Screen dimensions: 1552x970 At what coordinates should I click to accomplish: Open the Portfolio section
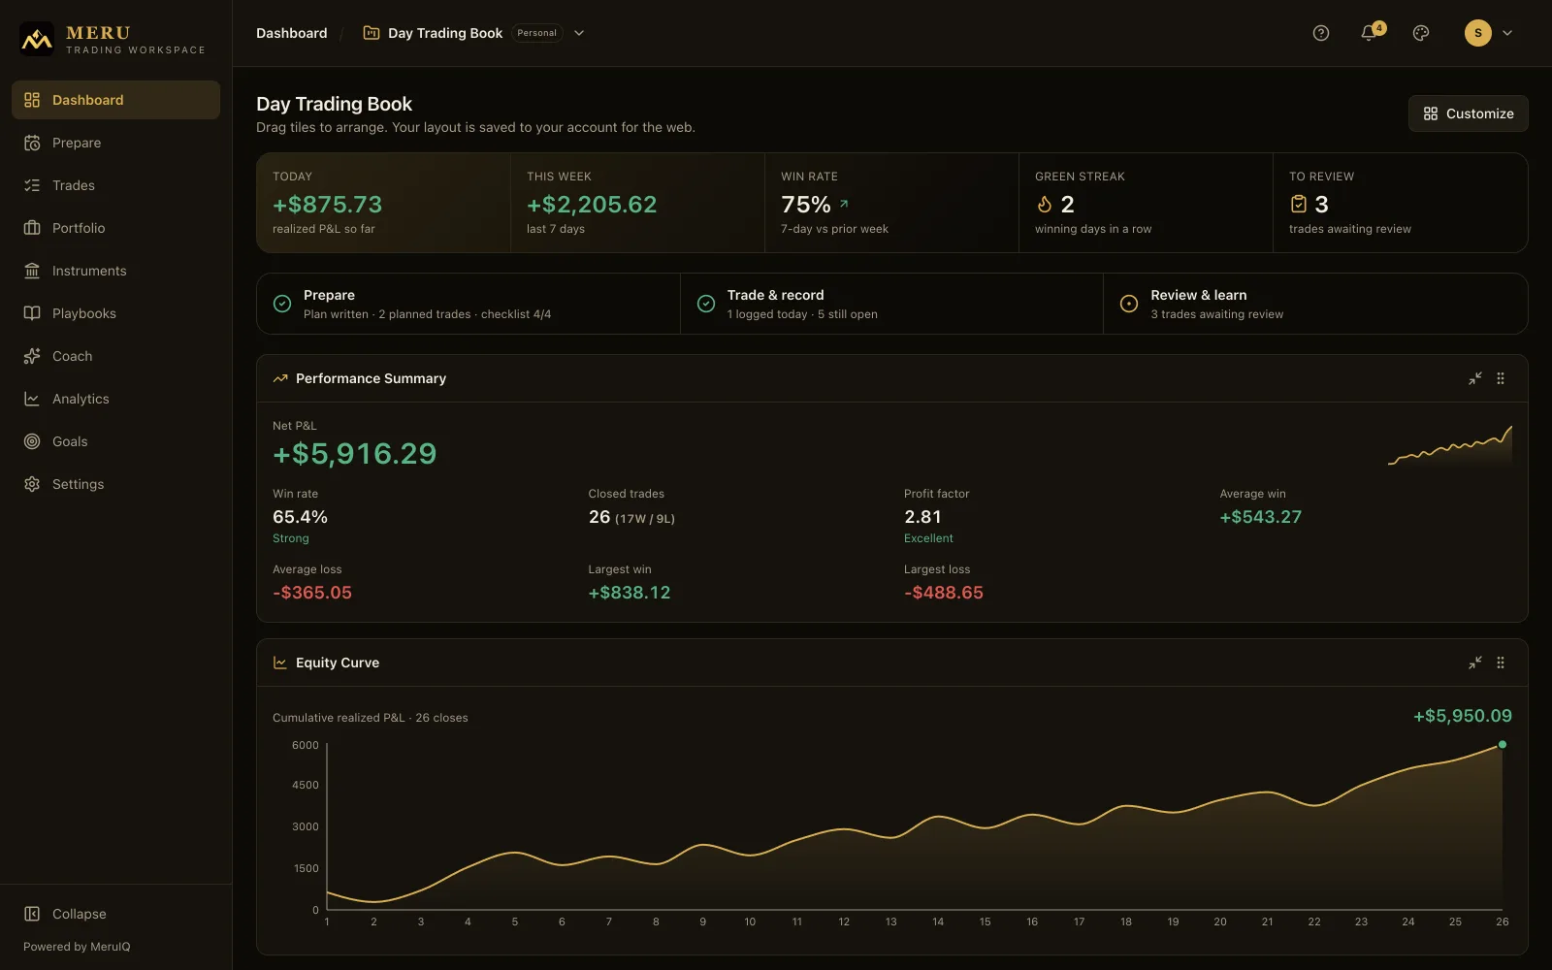tap(115, 228)
